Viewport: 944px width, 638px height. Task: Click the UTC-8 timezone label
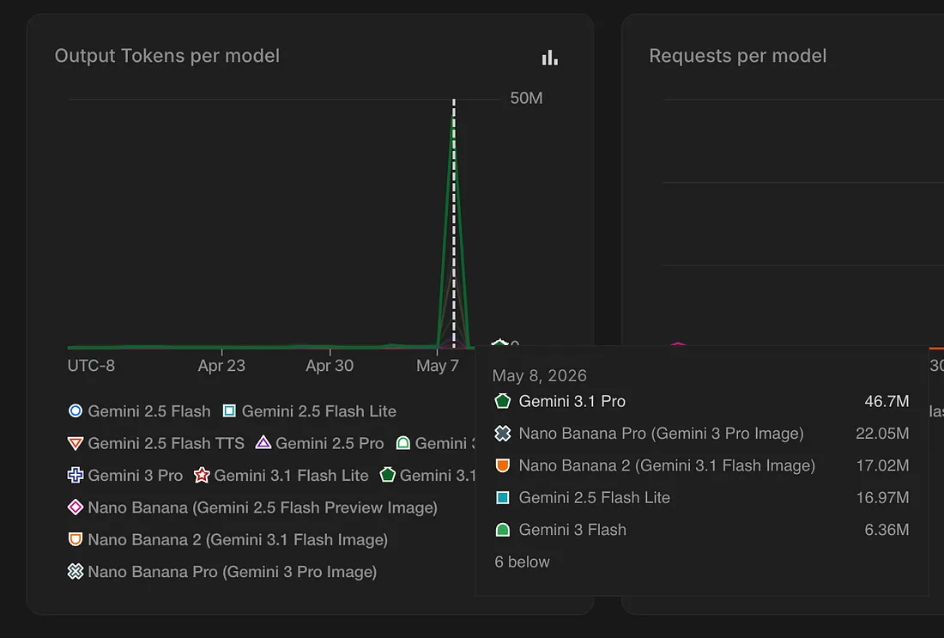[91, 366]
